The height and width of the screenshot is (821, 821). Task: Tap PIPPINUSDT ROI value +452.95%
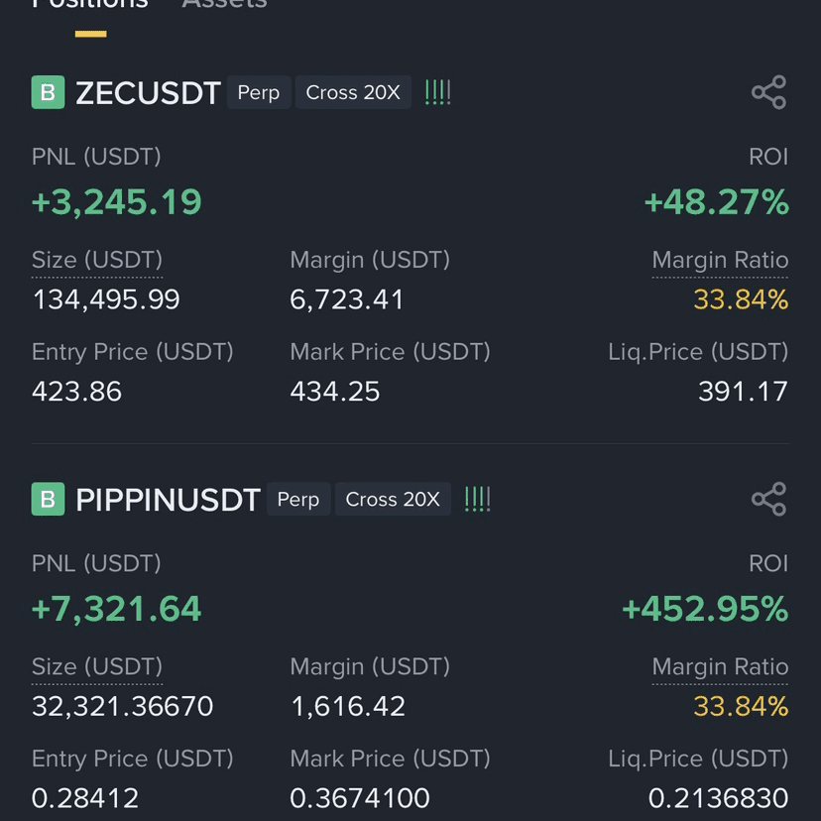(705, 609)
